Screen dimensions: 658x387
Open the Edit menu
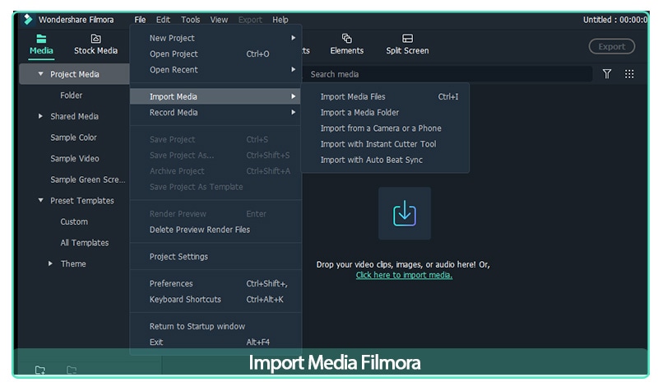(x=163, y=20)
